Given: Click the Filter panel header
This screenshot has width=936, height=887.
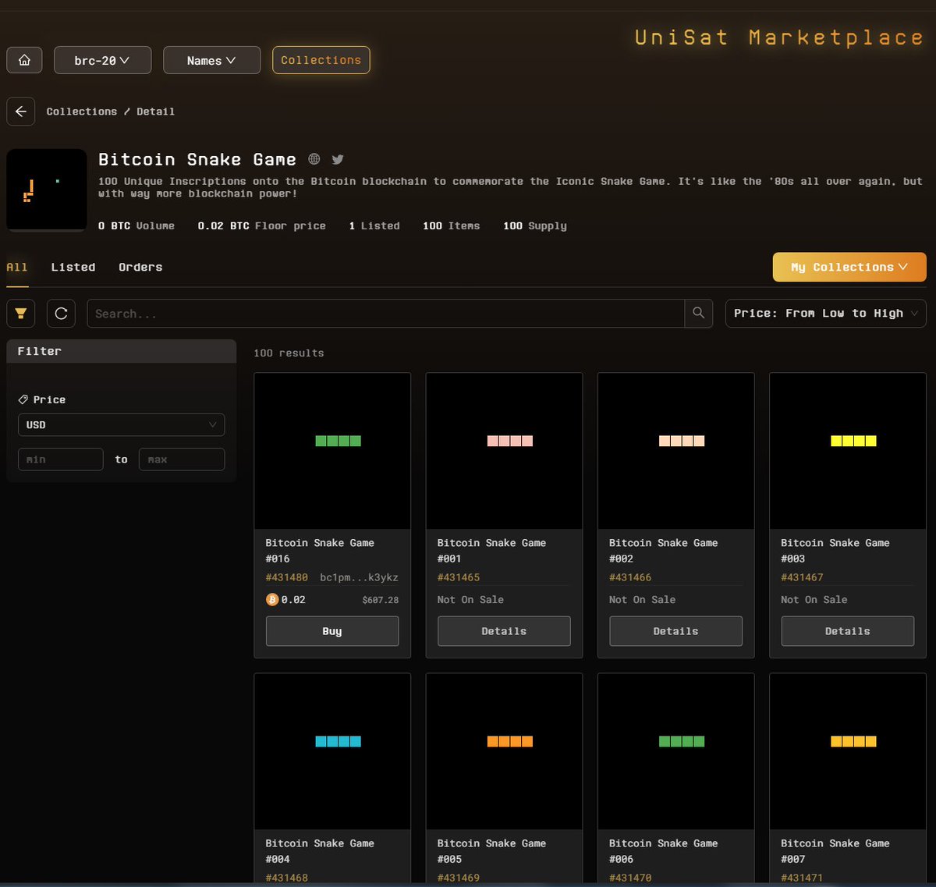Looking at the screenshot, I should click(x=121, y=351).
